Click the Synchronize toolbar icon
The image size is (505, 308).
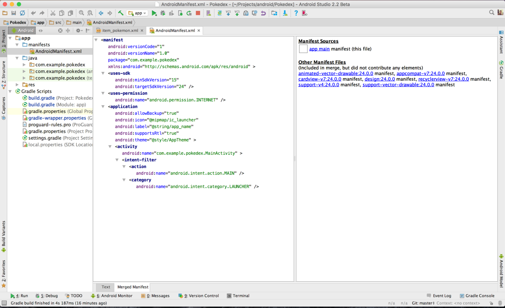[23, 13]
